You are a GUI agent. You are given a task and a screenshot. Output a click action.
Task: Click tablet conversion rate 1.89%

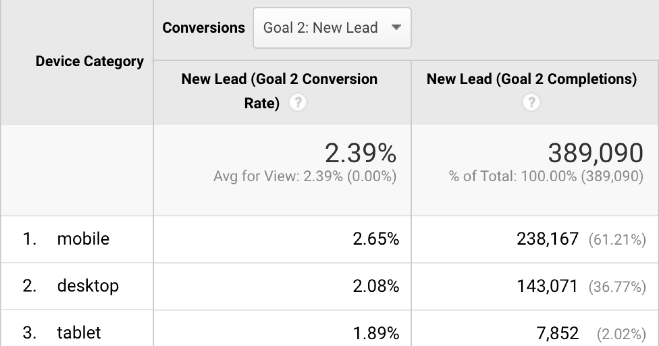point(376,333)
